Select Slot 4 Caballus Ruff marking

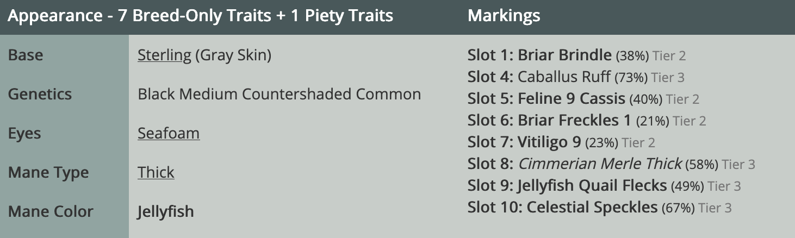pos(564,77)
